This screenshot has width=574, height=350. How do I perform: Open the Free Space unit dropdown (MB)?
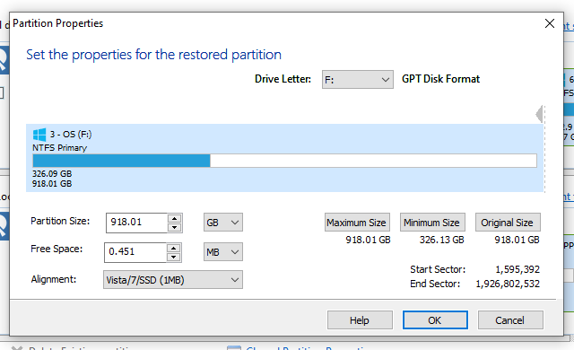[x=223, y=252]
